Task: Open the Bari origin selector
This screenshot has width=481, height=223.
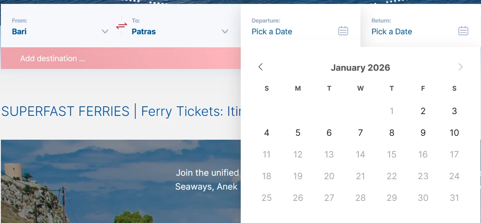Action: (20, 32)
